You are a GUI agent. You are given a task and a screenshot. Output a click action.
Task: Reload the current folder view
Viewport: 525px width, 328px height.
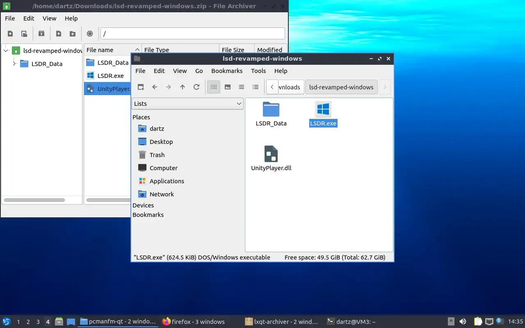(x=196, y=87)
